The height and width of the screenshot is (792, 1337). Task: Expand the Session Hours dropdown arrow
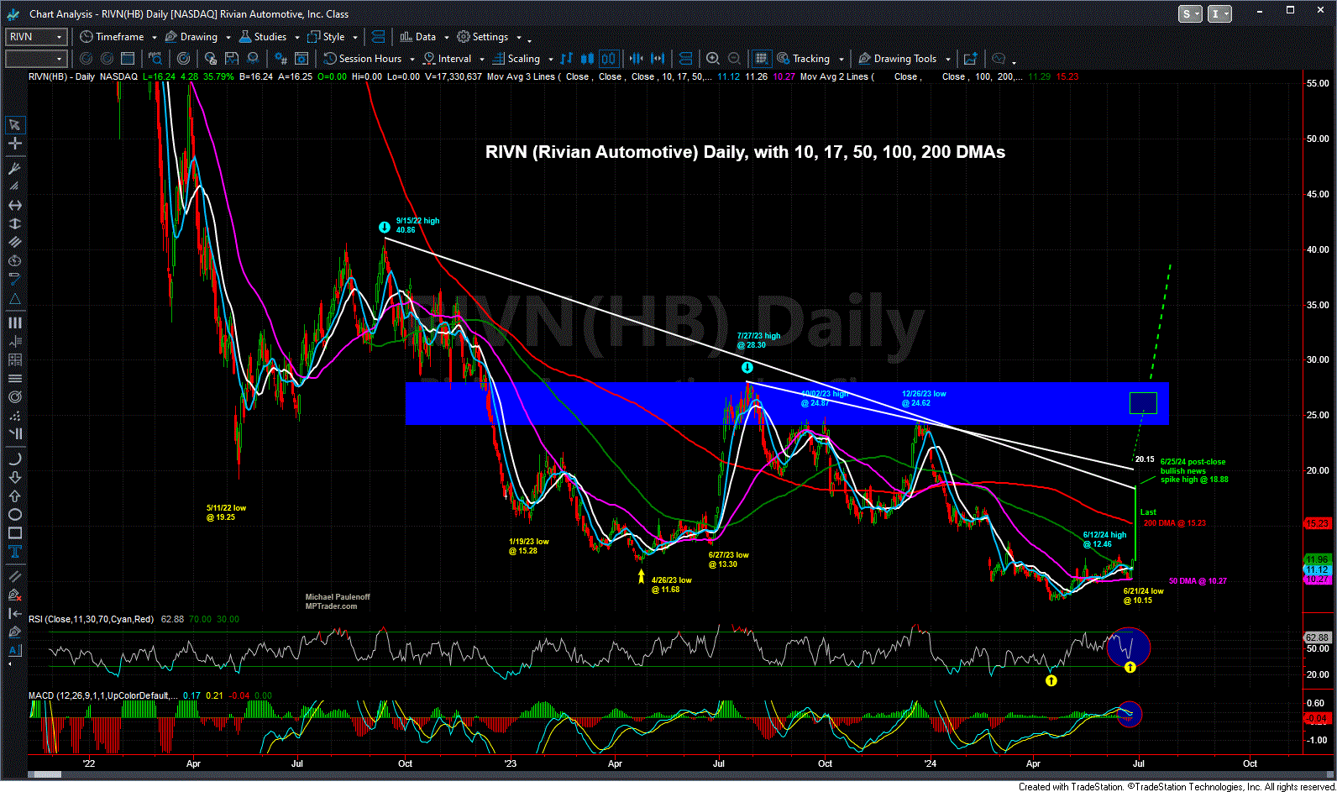(x=412, y=60)
